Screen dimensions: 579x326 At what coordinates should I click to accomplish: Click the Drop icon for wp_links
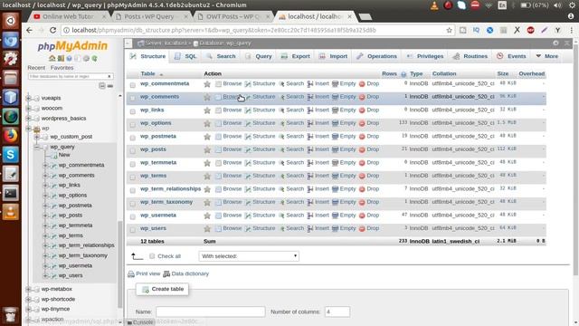(x=362, y=110)
